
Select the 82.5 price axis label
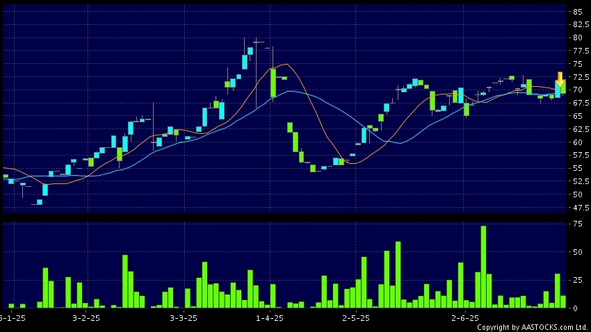click(581, 25)
